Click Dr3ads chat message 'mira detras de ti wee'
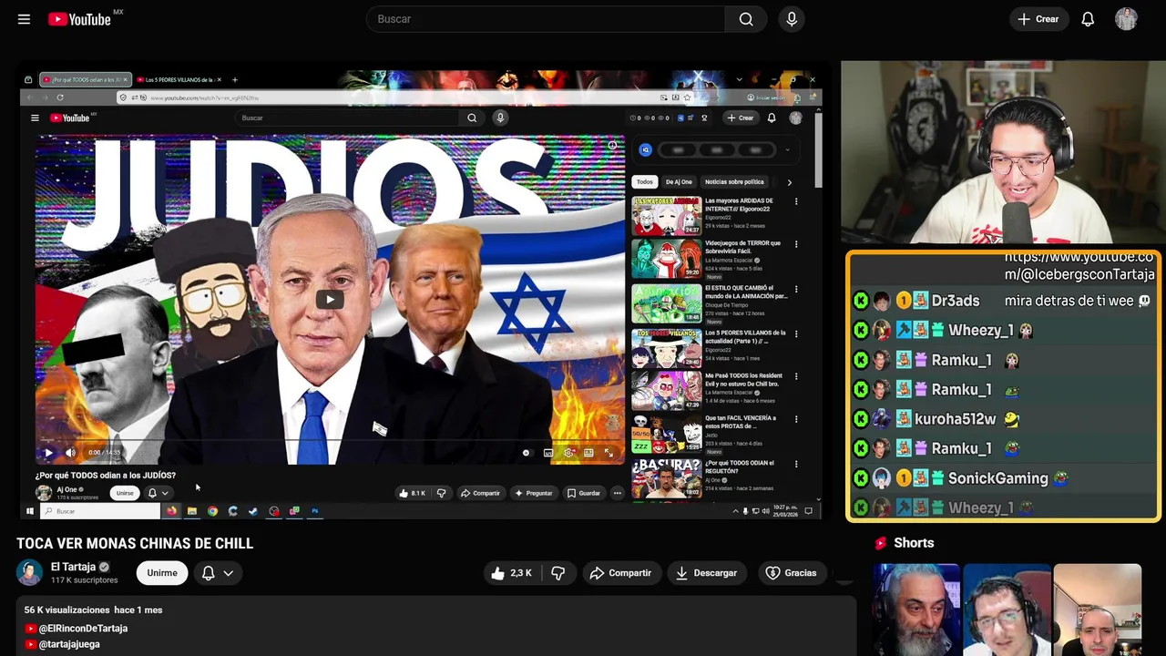Screen dimensions: 1166x656 pos(1069,301)
